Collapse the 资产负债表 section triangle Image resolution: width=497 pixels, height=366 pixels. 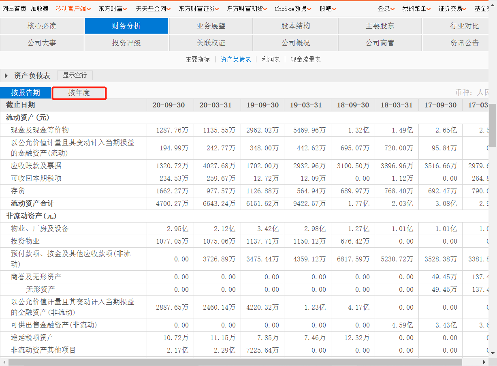(6, 76)
